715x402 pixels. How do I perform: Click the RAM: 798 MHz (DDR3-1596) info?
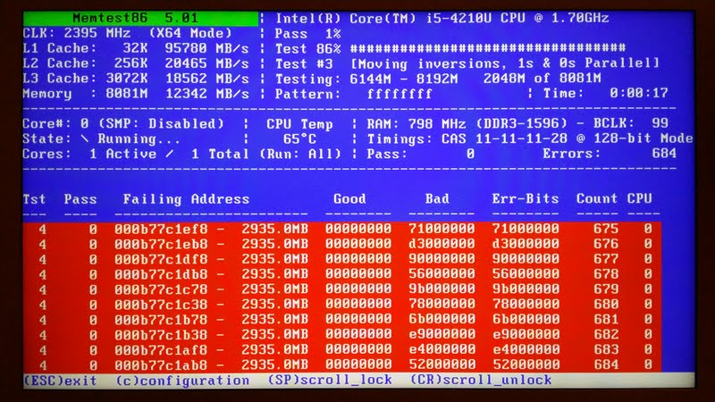coord(467,123)
